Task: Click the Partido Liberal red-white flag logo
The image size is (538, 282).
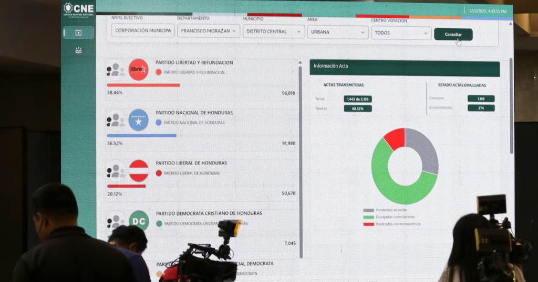Action: coord(139,171)
